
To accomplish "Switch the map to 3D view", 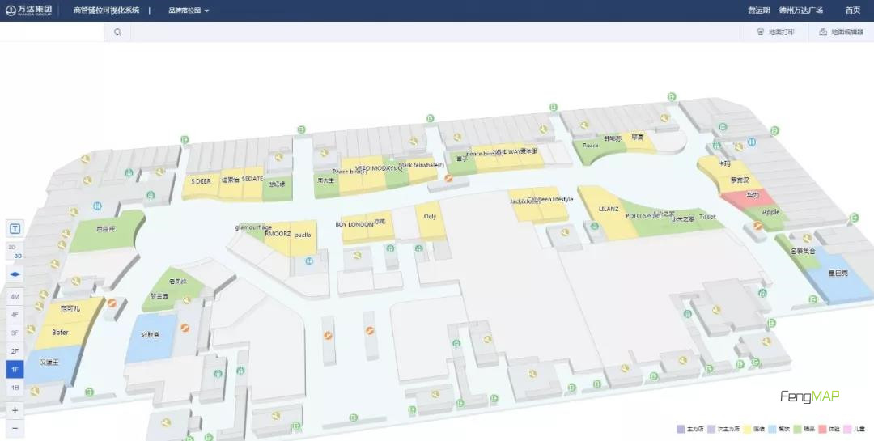I will pyautogui.click(x=18, y=256).
